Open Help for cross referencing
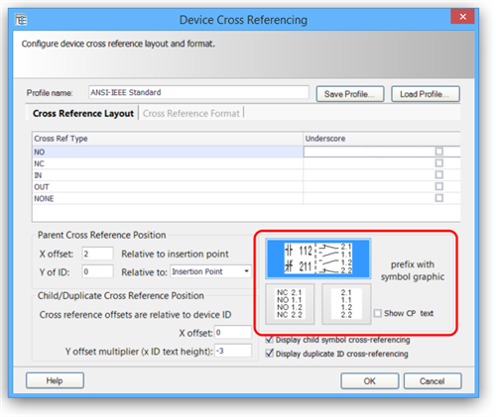 pos(55,380)
